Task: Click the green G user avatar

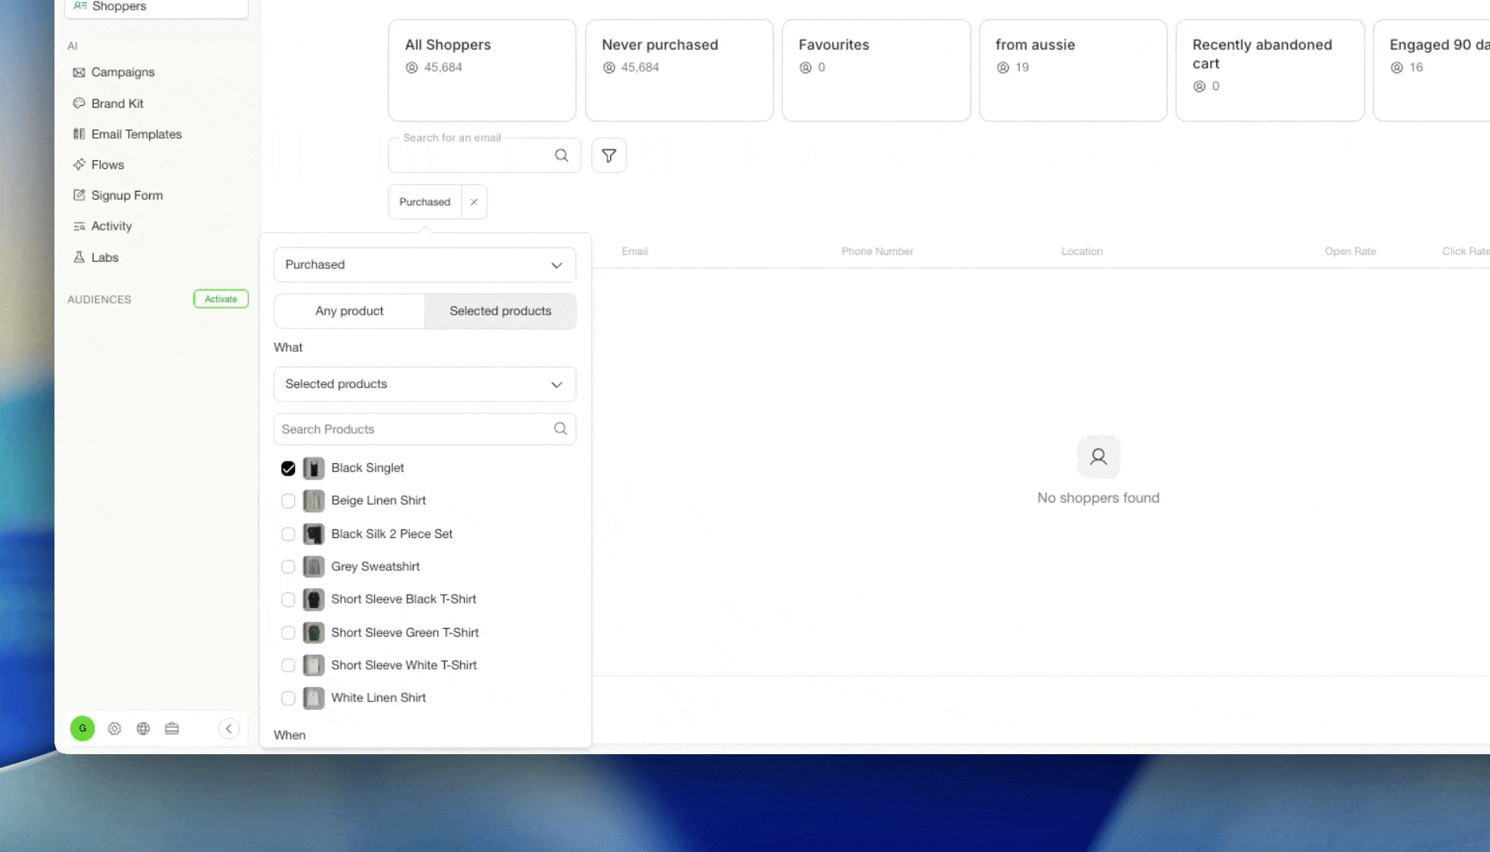Action: coord(82,728)
